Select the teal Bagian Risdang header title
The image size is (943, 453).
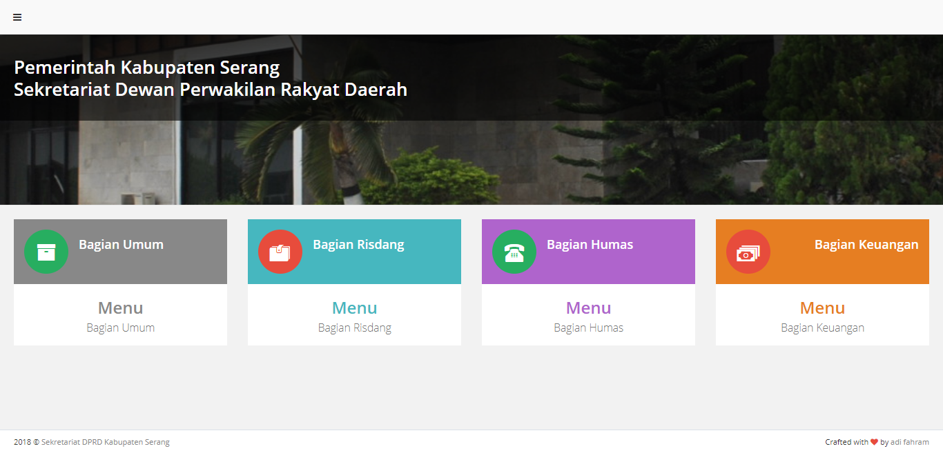click(x=358, y=245)
